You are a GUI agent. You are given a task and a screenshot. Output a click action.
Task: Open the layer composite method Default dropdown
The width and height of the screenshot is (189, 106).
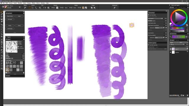(174, 42)
